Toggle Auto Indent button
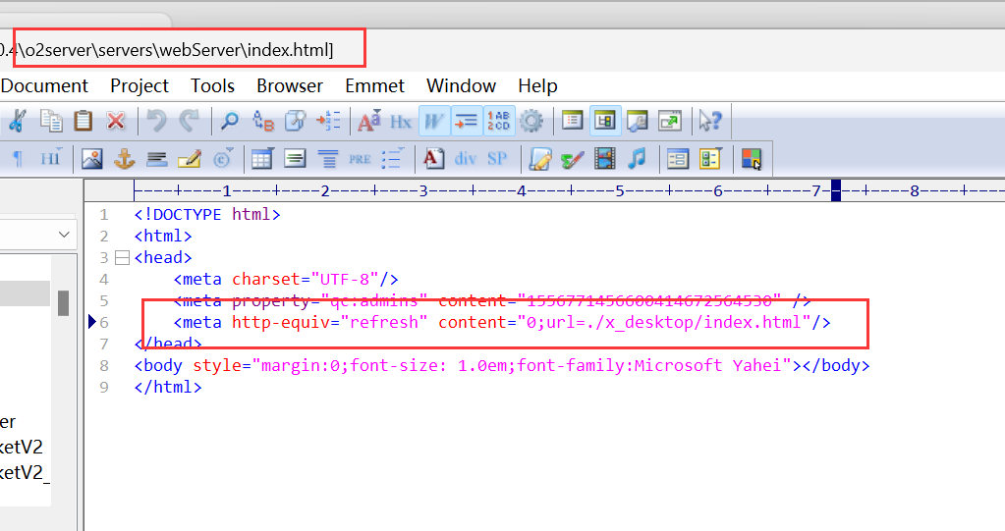The width and height of the screenshot is (1005, 531). [x=466, y=121]
